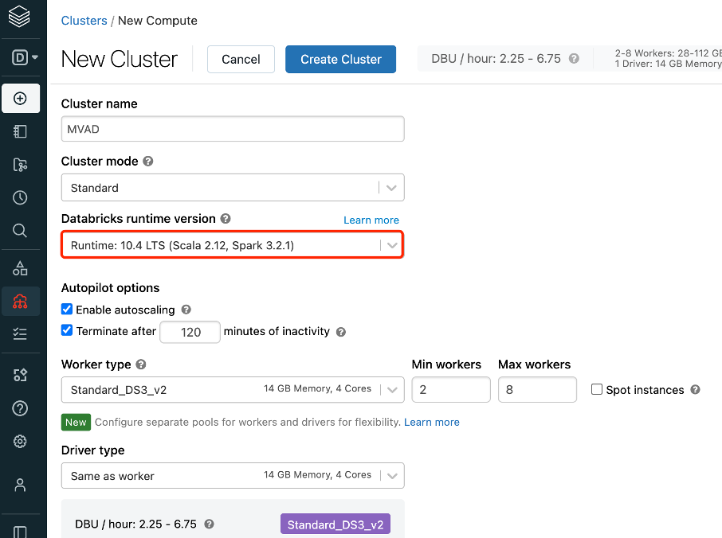Open the Worker type dropdown
Viewport: 722px width, 538px height.
233,389
